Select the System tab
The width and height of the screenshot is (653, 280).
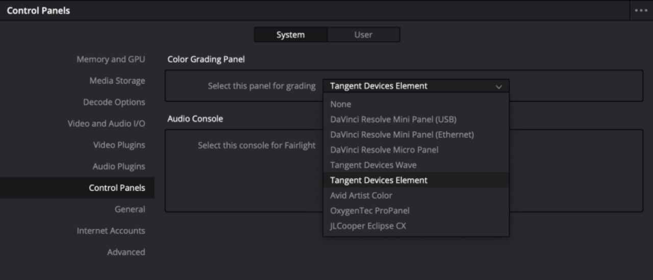point(290,35)
